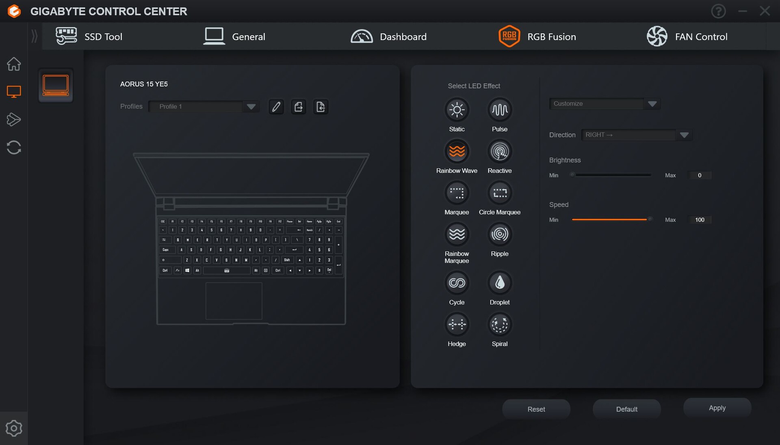Click the Gigabyte logo icon
The height and width of the screenshot is (445, 780).
click(x=14, y=11)
